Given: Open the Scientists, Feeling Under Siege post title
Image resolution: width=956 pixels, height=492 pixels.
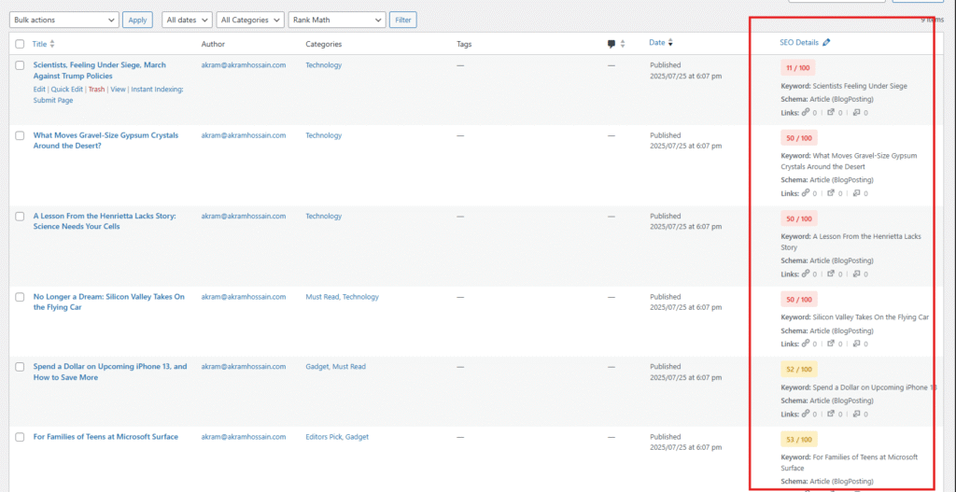Looking at the screenshot, I should point(99,70).
